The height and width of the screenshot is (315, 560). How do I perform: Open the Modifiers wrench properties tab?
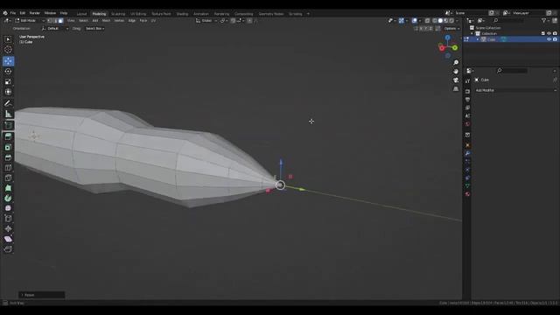coord(467,153)
